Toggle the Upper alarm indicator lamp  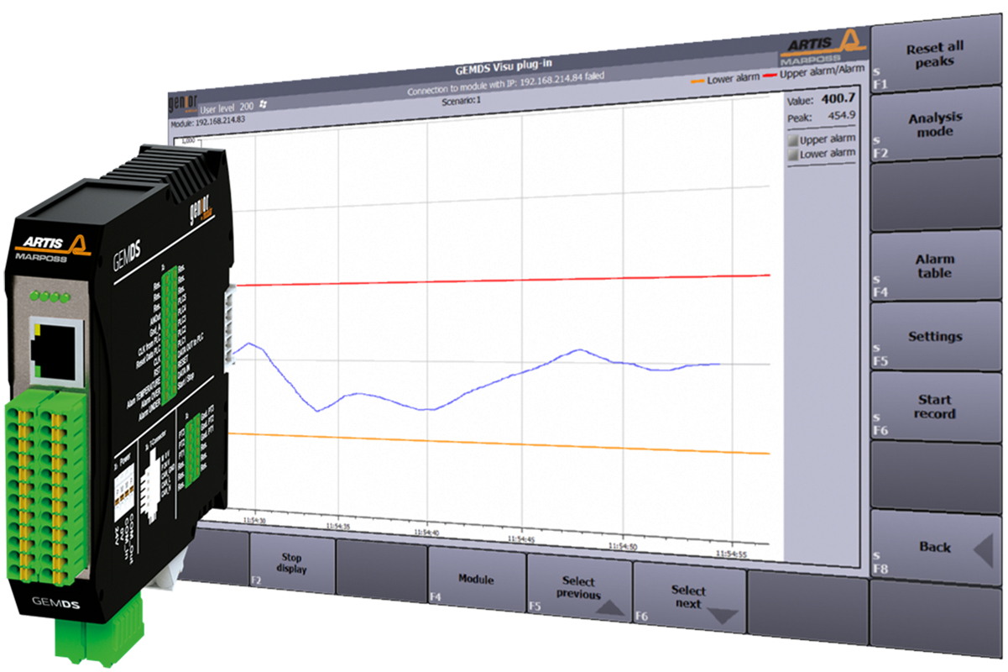tap(791, 139)
